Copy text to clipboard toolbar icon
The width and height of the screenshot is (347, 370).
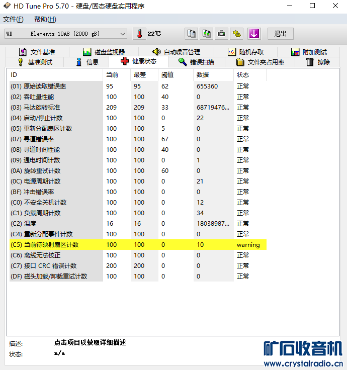coord(191,34)
